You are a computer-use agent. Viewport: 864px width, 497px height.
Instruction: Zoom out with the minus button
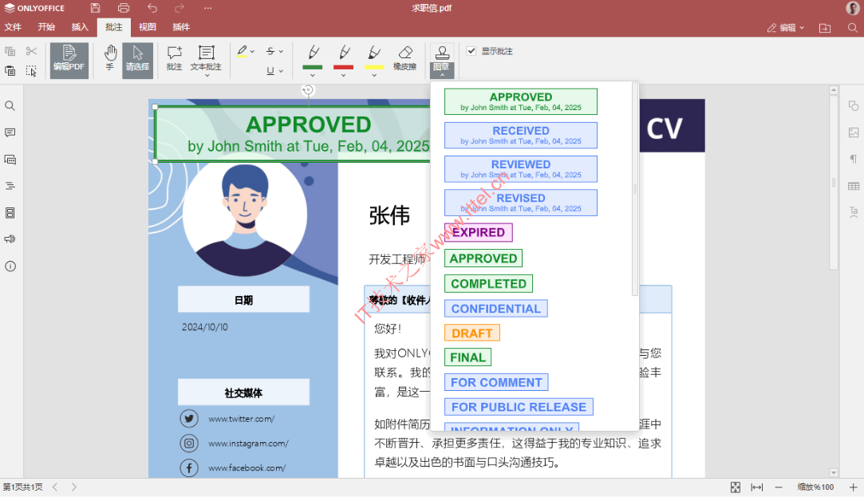pyautogui.click(x=779, y=487)
